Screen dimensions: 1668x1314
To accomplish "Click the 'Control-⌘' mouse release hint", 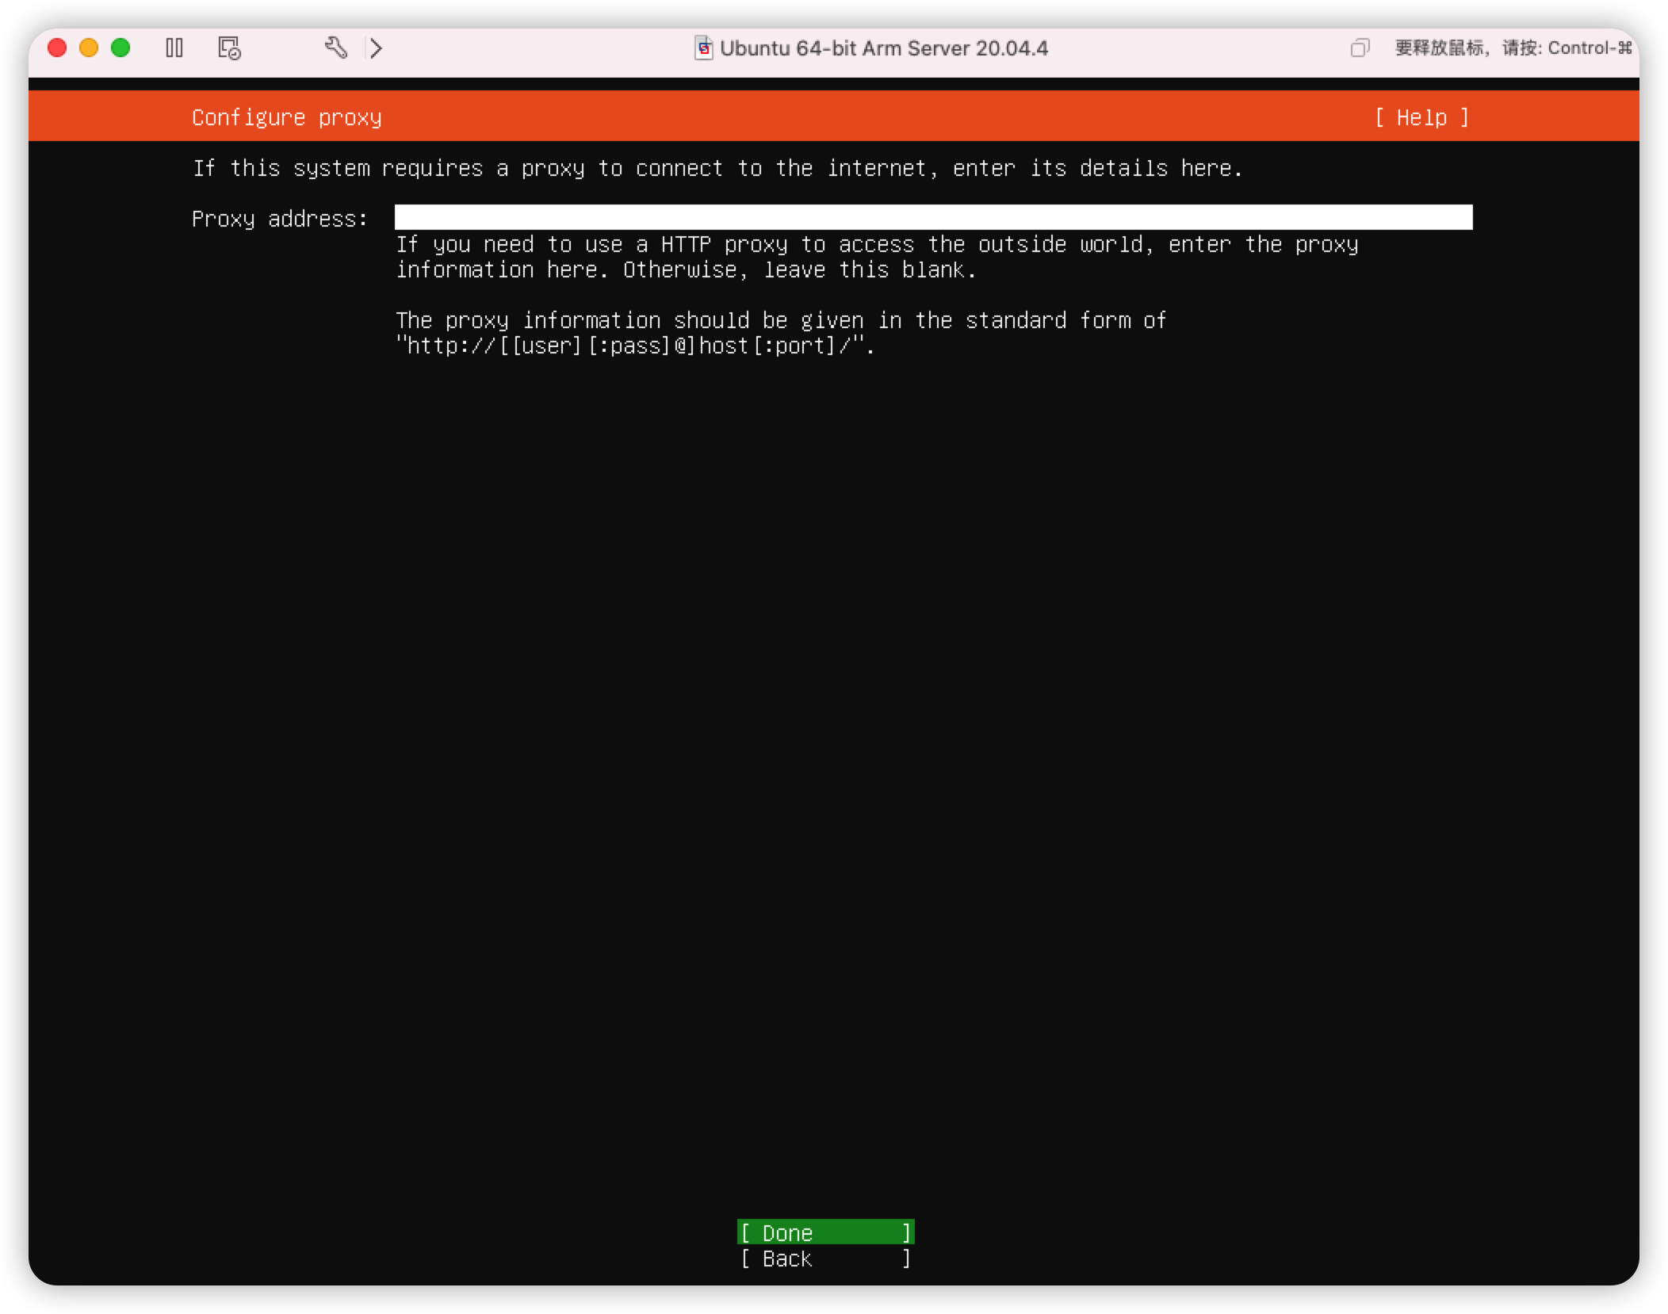I will (1590, 48).
